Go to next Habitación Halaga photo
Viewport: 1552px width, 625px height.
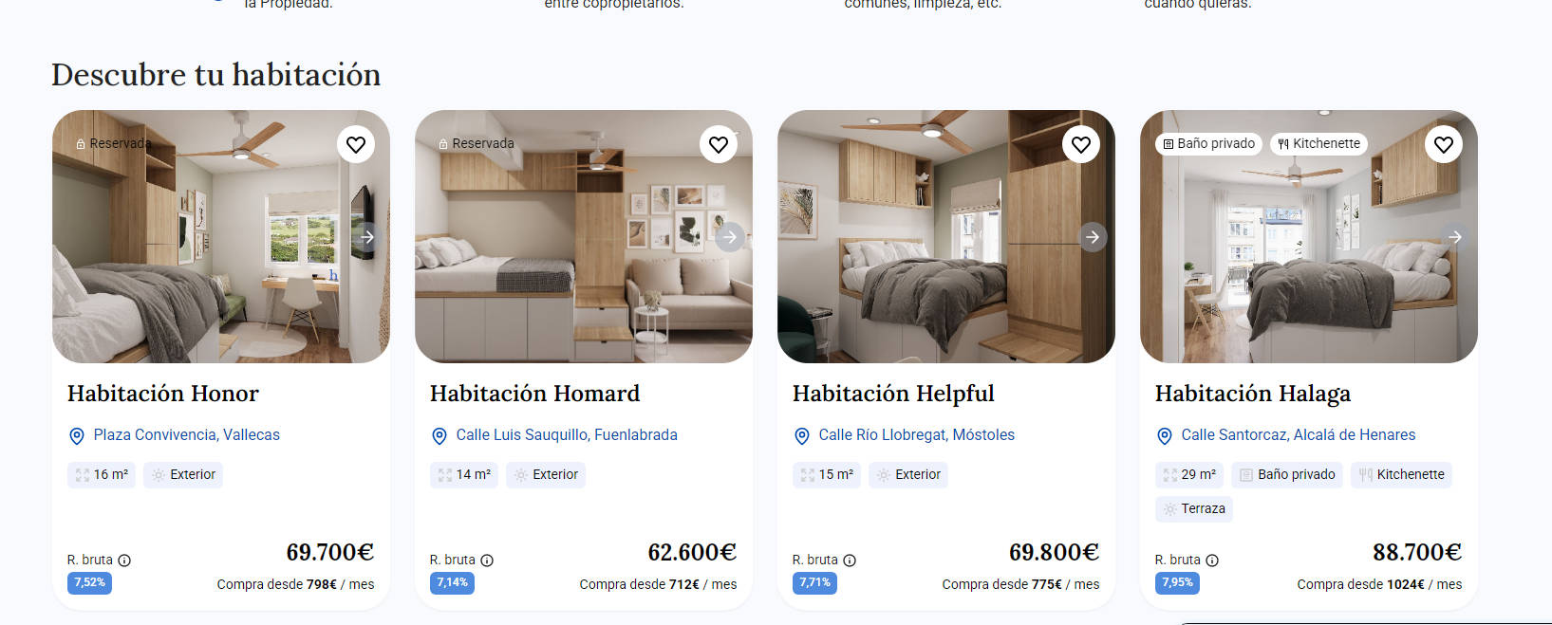pyautogui.click(x=1455, y=237)
